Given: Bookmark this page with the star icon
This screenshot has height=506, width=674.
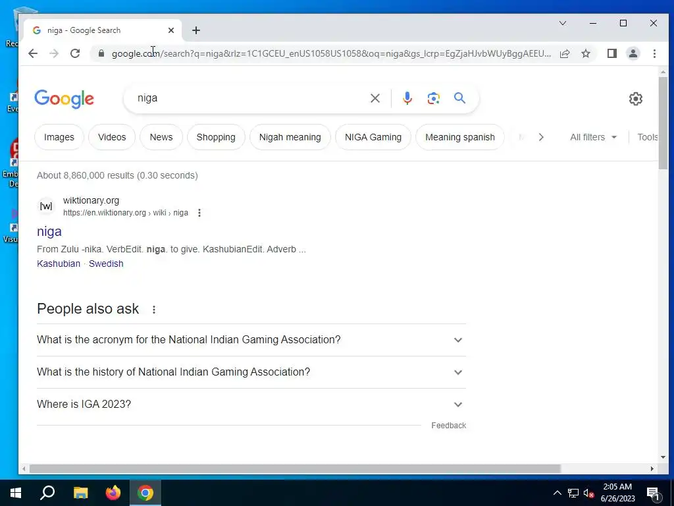Looking at the screenshot, I should pos(585,53).
